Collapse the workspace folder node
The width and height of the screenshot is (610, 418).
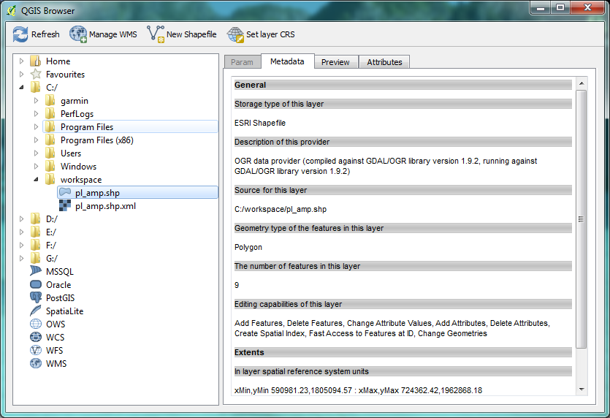click(36, 180)
